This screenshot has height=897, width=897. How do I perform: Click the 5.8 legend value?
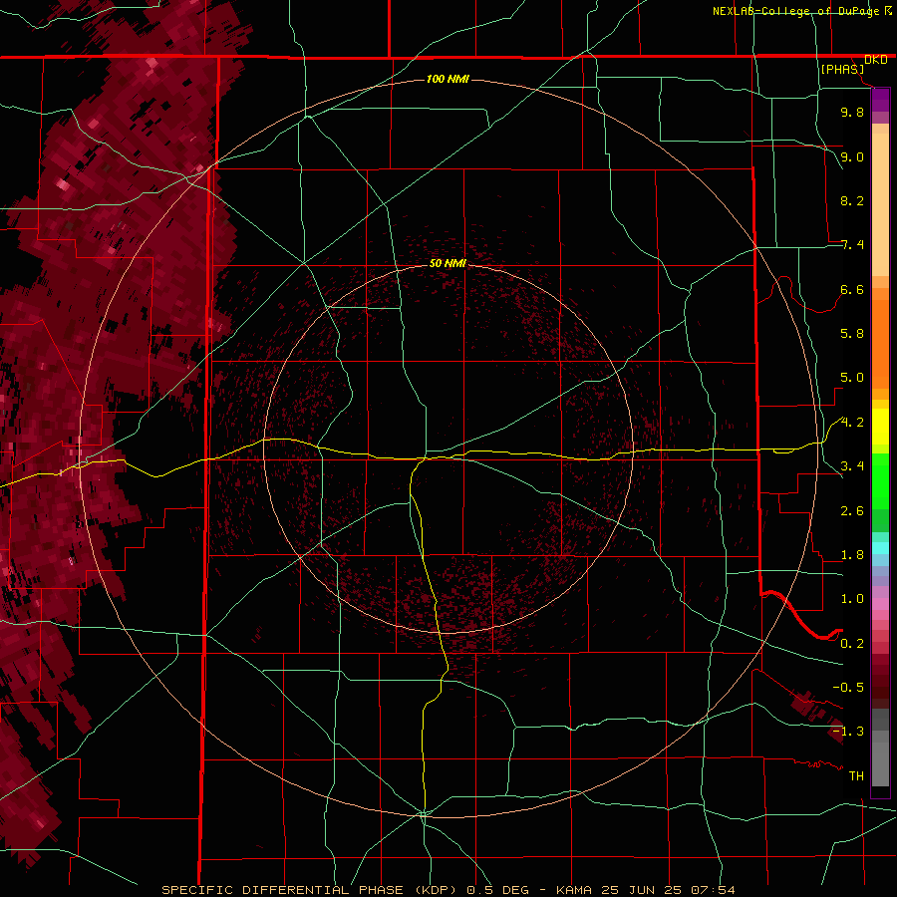tap(852, 334)
